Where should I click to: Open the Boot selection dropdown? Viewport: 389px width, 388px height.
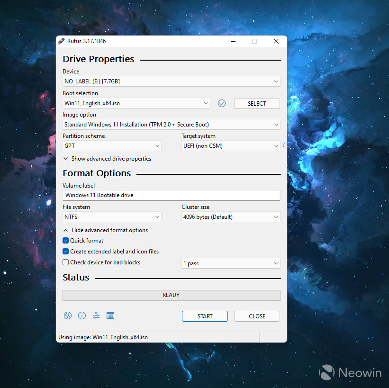tap(136, 103)
